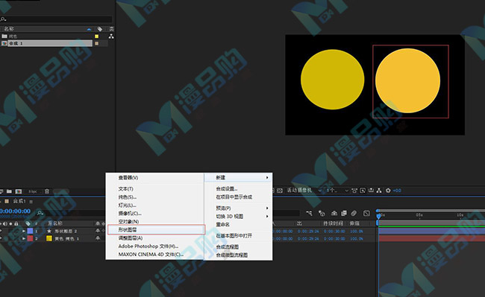
Task: Click the type column icon in project header
Action: click(x=112, y=29)
